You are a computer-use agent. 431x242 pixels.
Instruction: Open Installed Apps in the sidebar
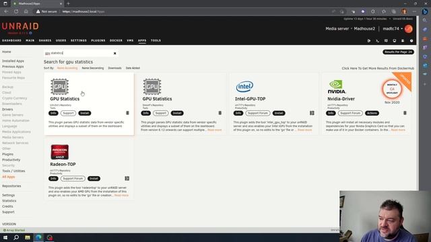[x=13, y=61]
